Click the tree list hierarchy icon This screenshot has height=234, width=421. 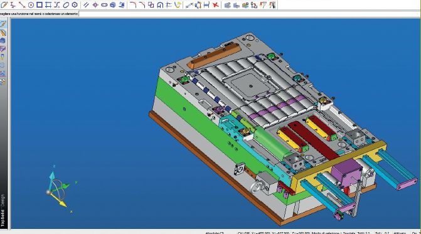tap(272, 4)
